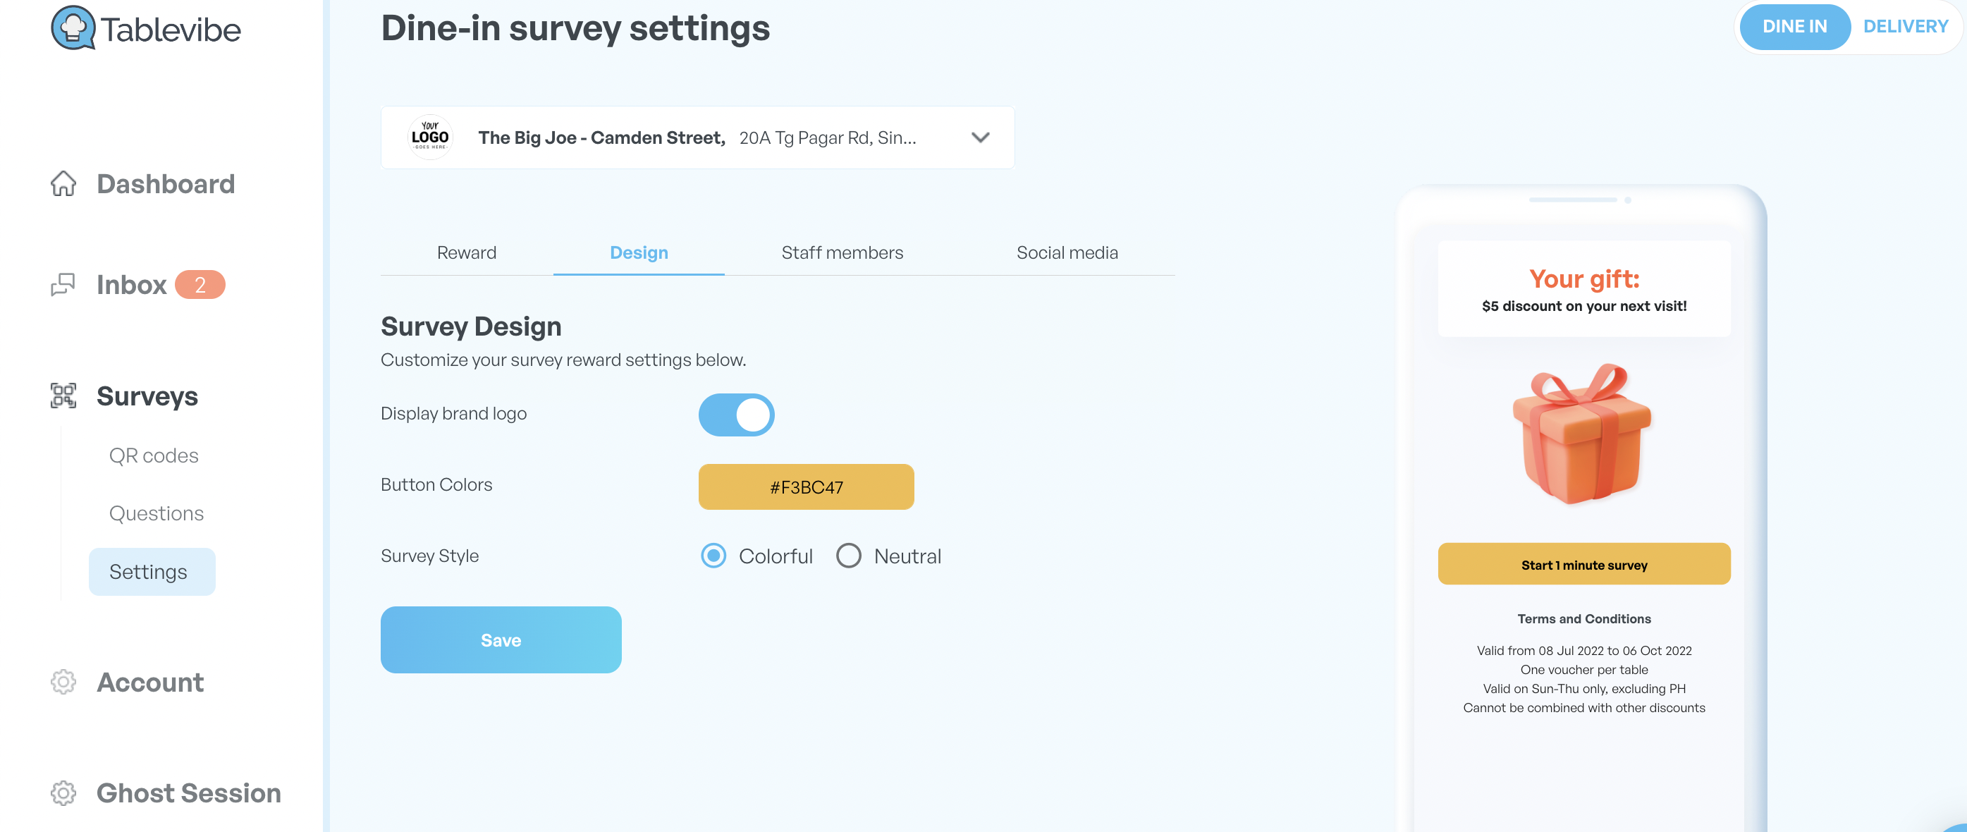1967x832 pixels.
Task: Click the 'Dine-in survey settings' title
Action: [x=576, y=28]
